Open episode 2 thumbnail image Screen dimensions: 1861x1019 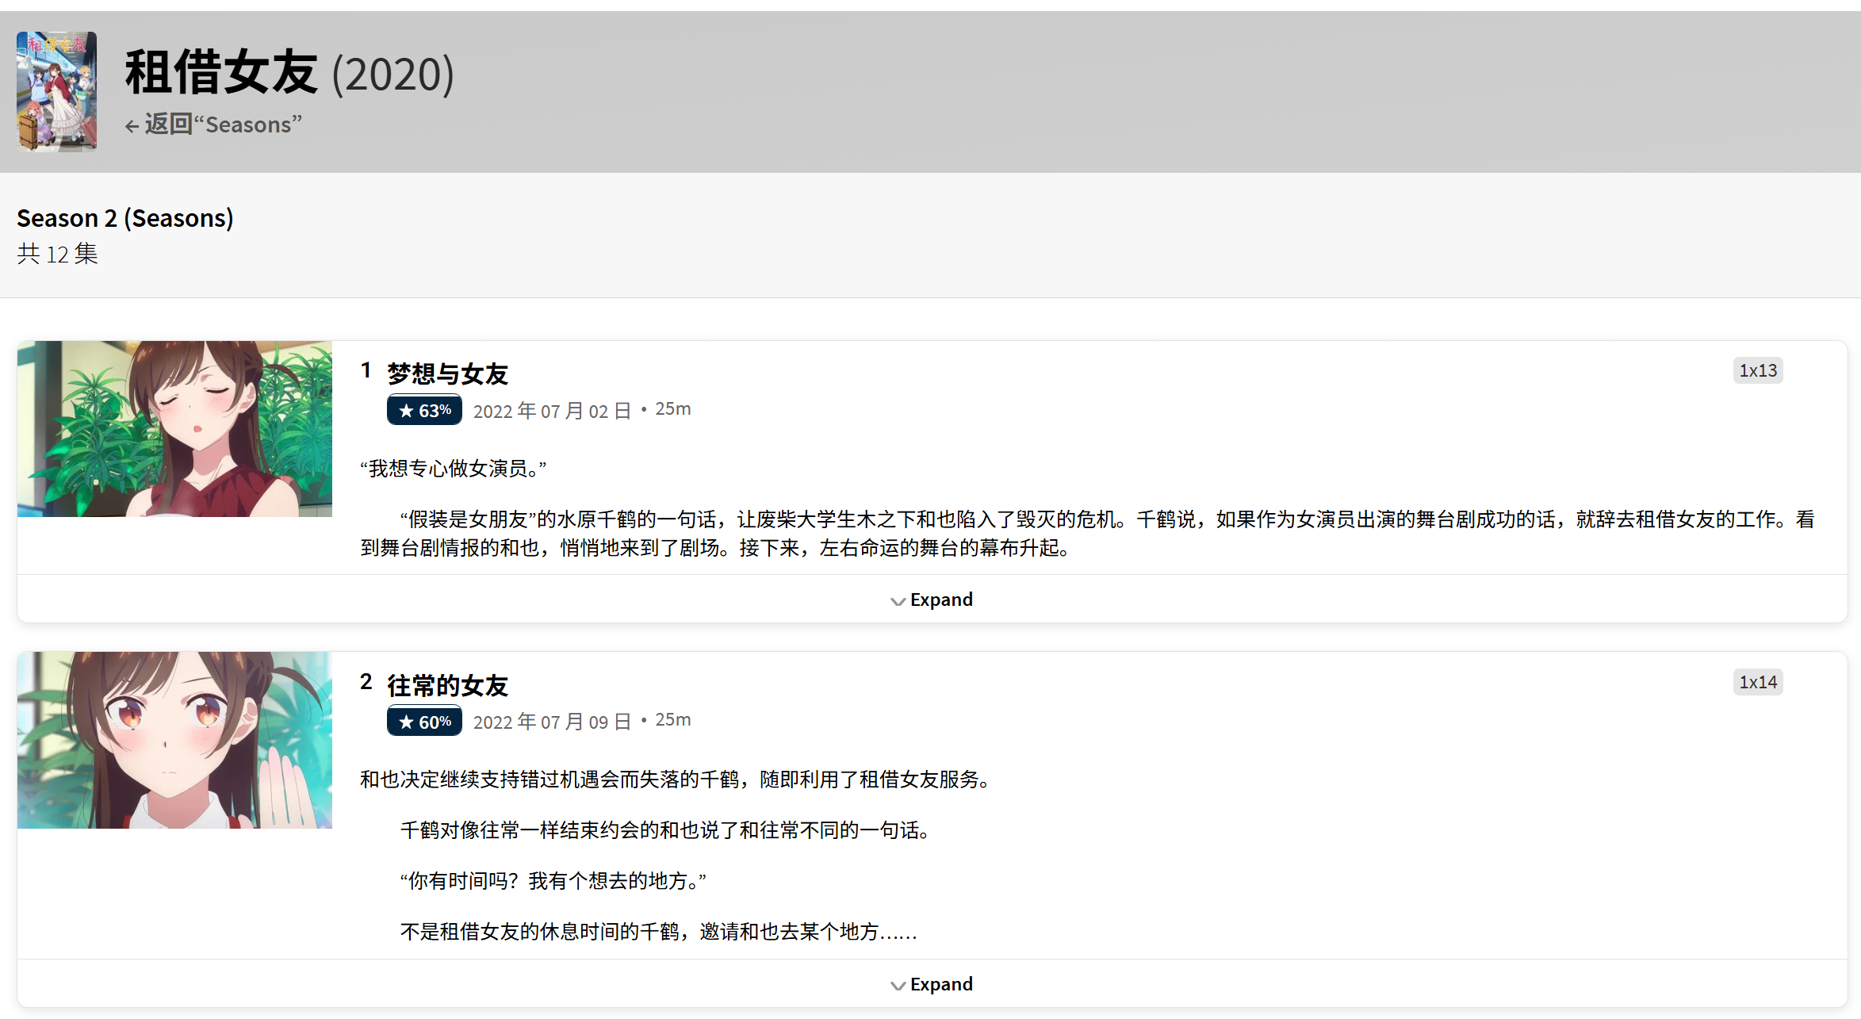tap(174, 740)
